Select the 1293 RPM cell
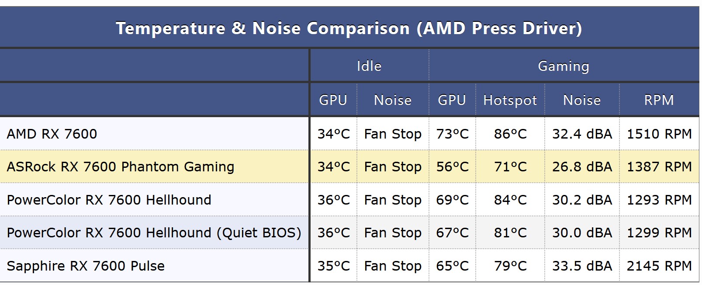The height and width of the screenshot is (285, 702). 659,200
